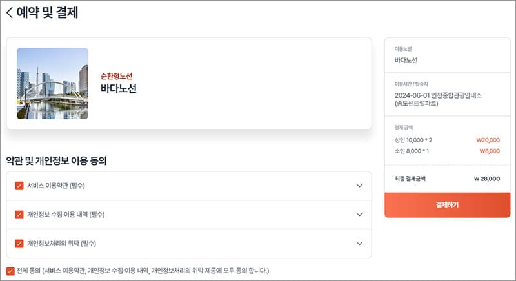Go back using the arrow beside 예약 및 결제
The image size is (516, 281).
pos(10,13)
